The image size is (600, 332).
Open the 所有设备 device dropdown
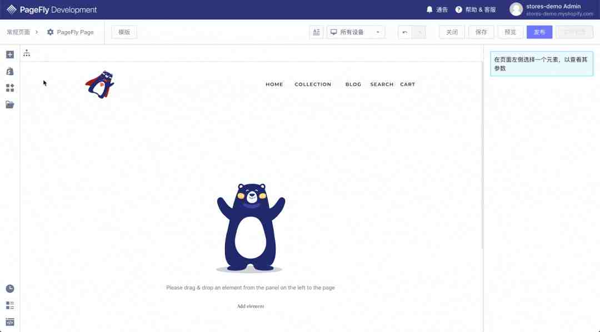pyautogui.click(x=356, y=32)
